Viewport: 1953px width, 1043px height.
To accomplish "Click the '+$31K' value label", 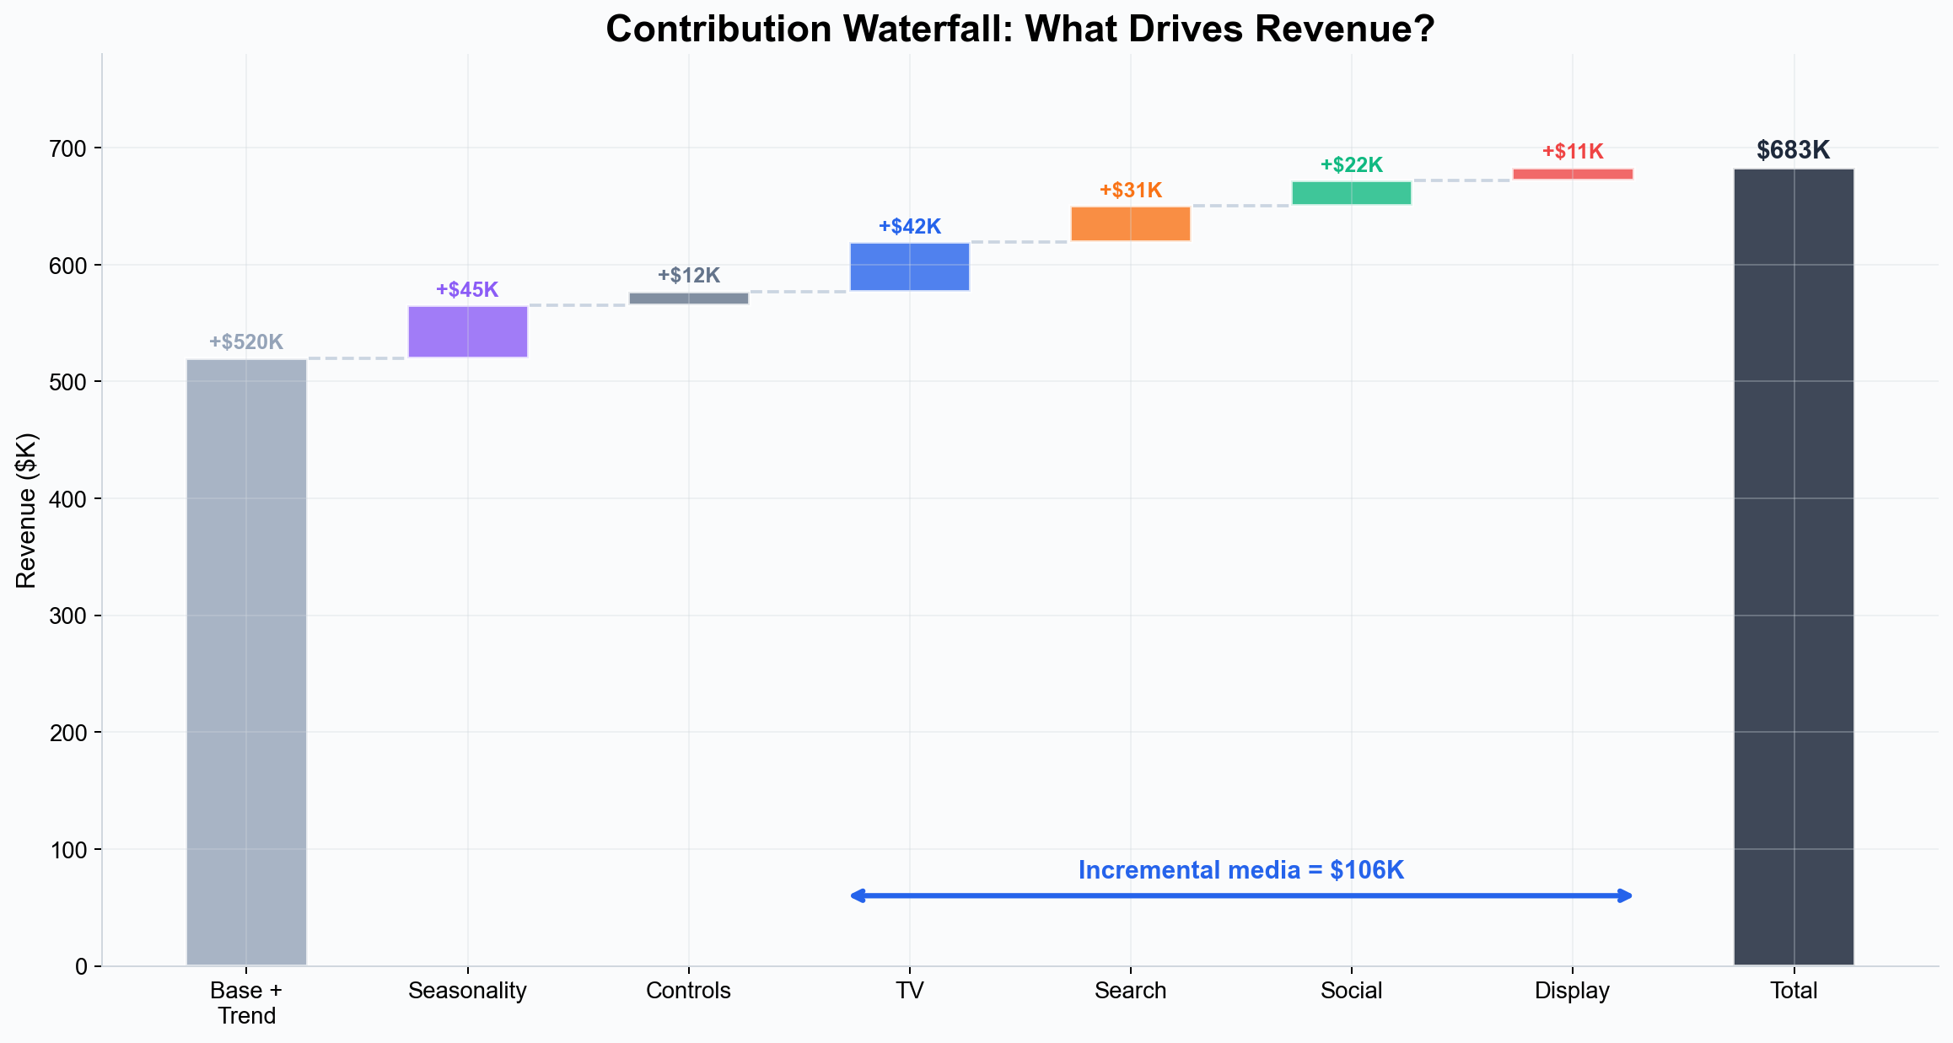I will tap(1131, 191).
